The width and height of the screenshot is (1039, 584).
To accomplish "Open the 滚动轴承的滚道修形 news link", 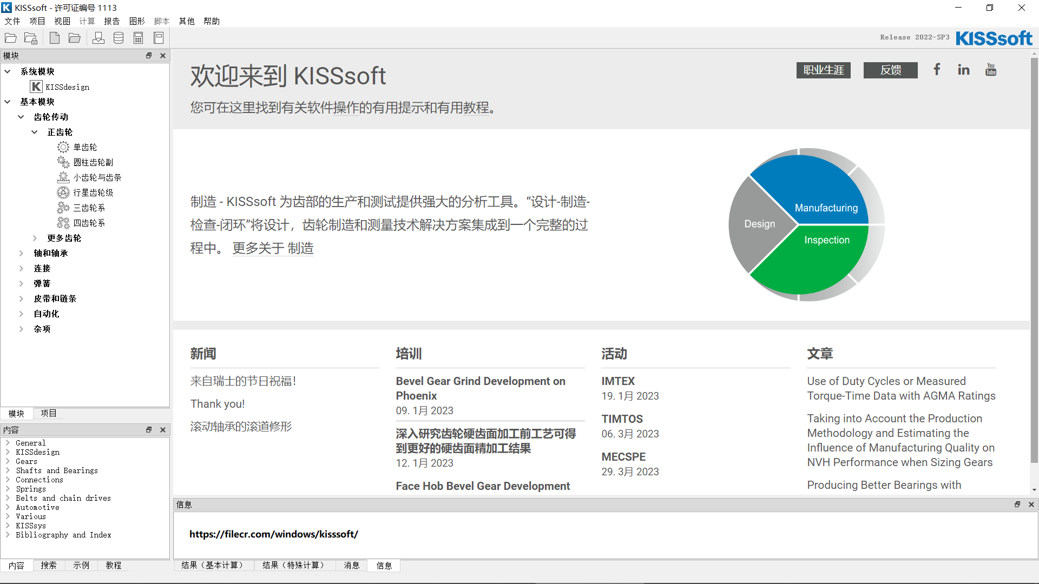I will click(x=241, y=427).
